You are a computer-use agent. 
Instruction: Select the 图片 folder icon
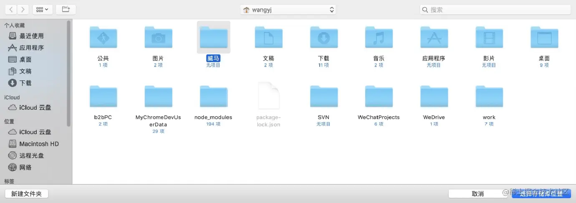[x=158, y=38]
